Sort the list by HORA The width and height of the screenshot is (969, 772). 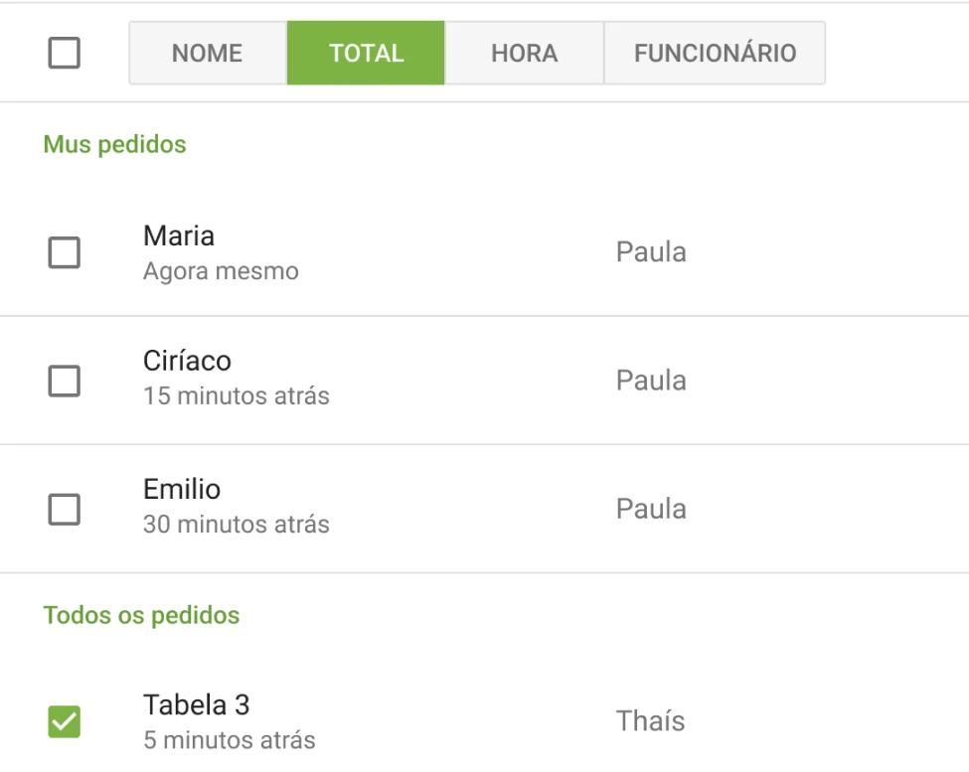[527, 53]
